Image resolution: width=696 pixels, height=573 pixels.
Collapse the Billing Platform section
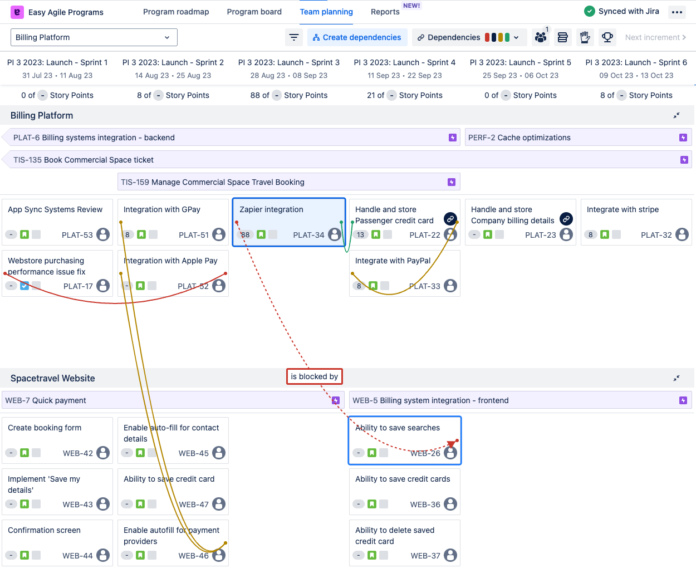[x=677, y=115]
